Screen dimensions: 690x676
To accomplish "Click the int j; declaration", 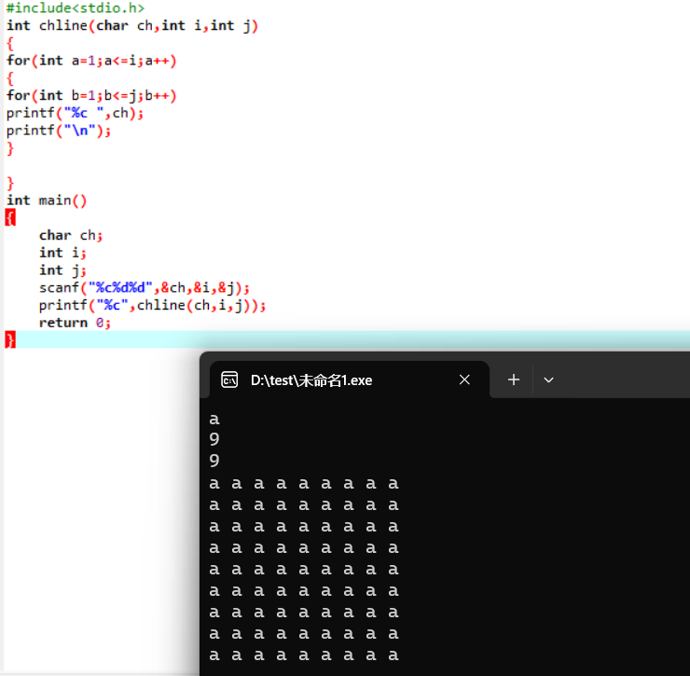I will [62, 270].
